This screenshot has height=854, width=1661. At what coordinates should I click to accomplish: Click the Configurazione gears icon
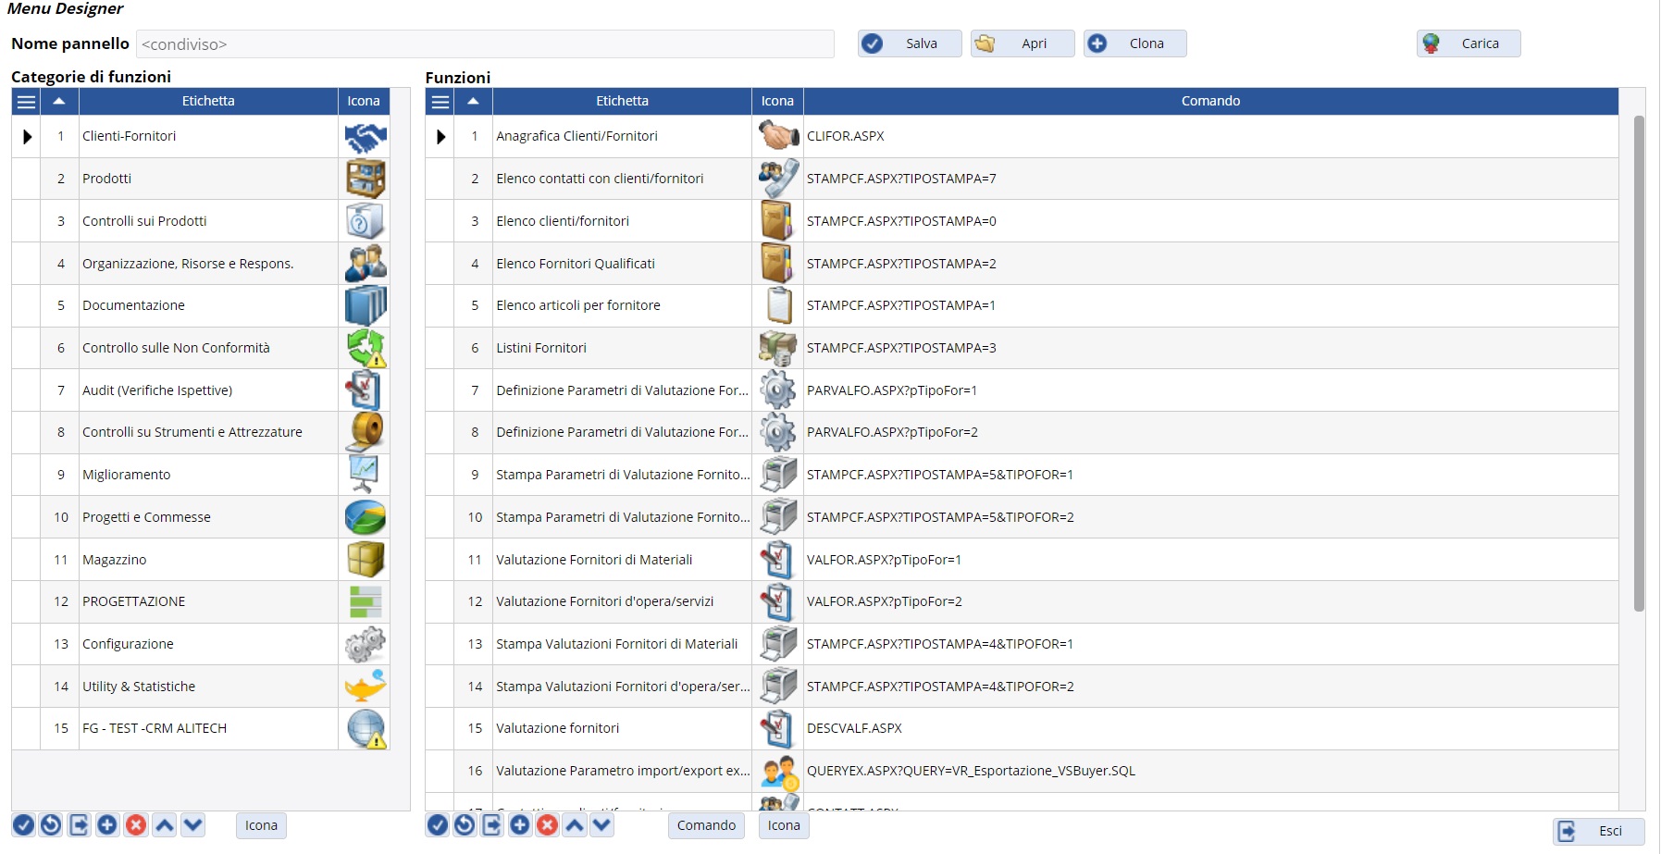coord(365,644)
